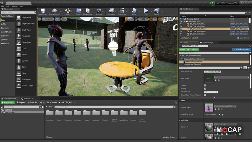Click the Build toolbar icon
Viewport: 252px width, 142px height.
134,12
